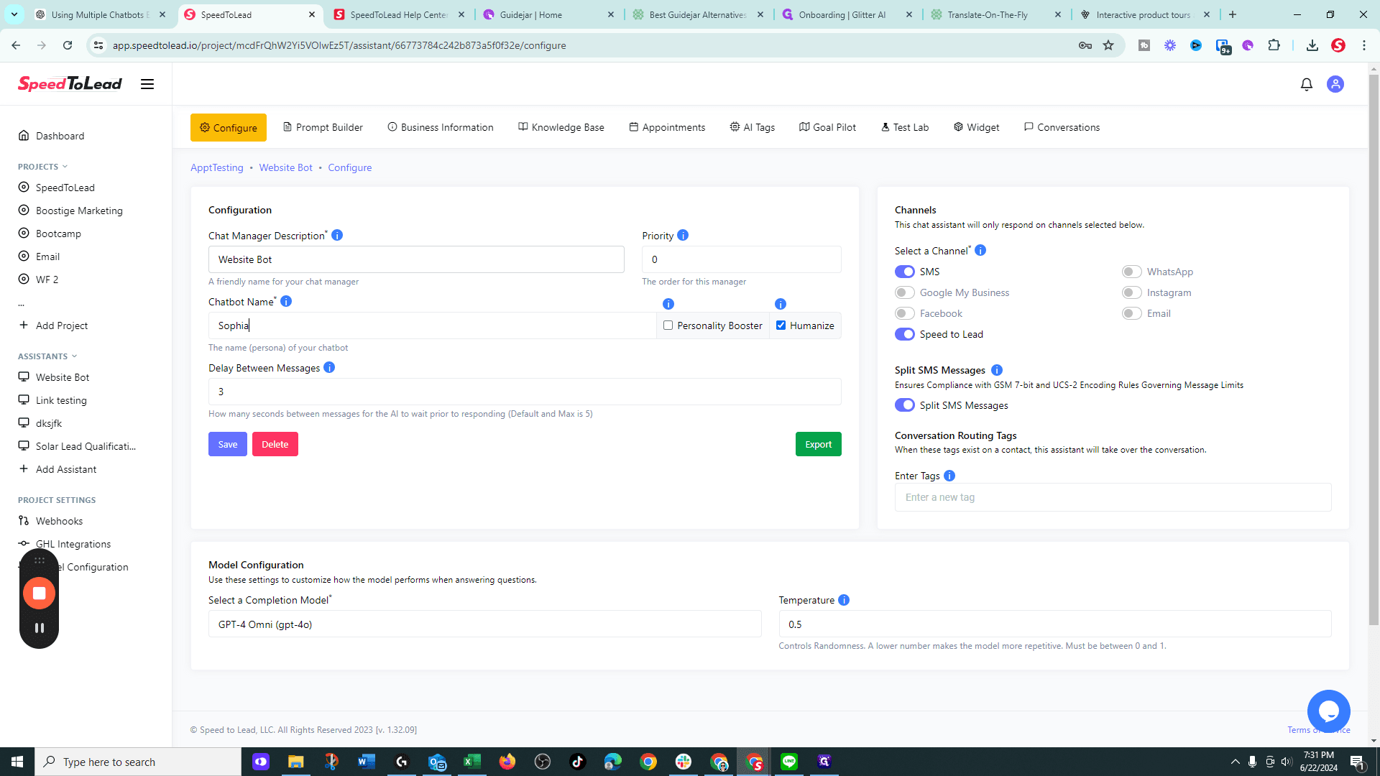This screenshot has width=1380, height=776.
Task: Open Firefox from the taskbar
Action: 507,762
